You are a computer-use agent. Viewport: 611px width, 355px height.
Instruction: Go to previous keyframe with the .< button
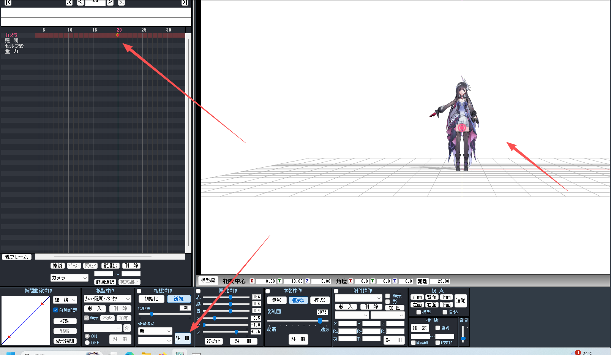coord(69,3)
